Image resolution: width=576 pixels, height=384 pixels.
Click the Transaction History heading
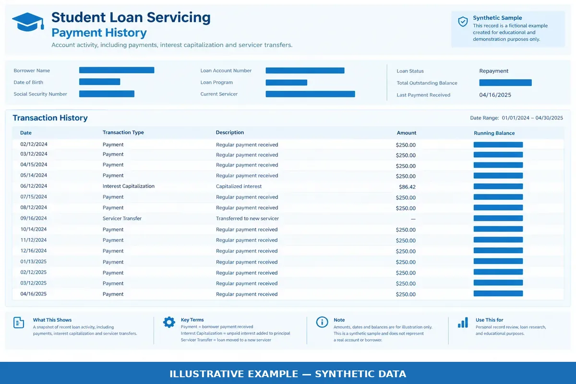(50, 118)
